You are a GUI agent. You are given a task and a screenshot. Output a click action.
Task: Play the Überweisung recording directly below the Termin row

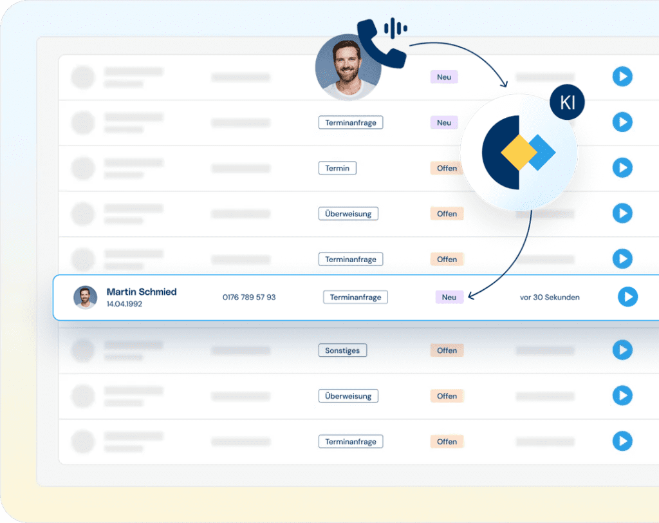click(x=622, y=213)
